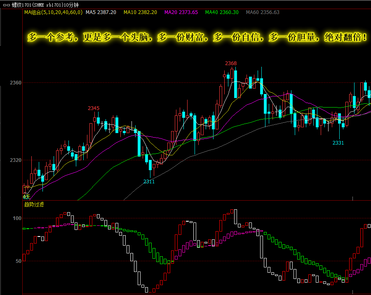
Task: Click the 50 level on indicator axis
Action: point(19,261)
